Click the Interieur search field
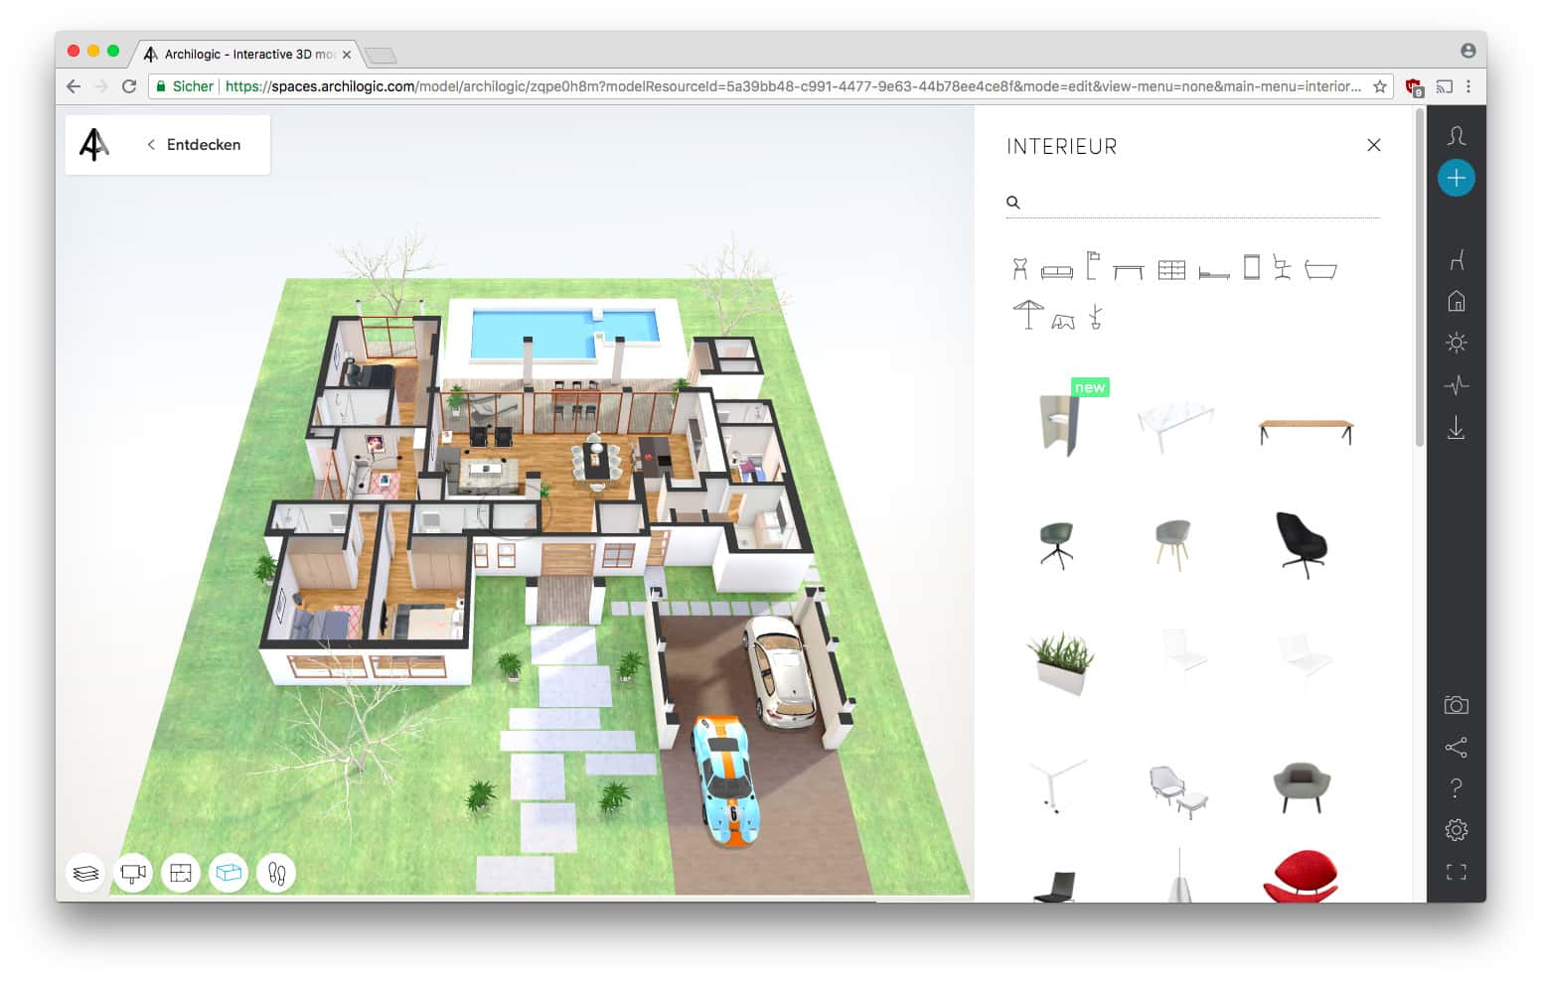This screenshot has width=1542, height=982. coord(1192,202)
